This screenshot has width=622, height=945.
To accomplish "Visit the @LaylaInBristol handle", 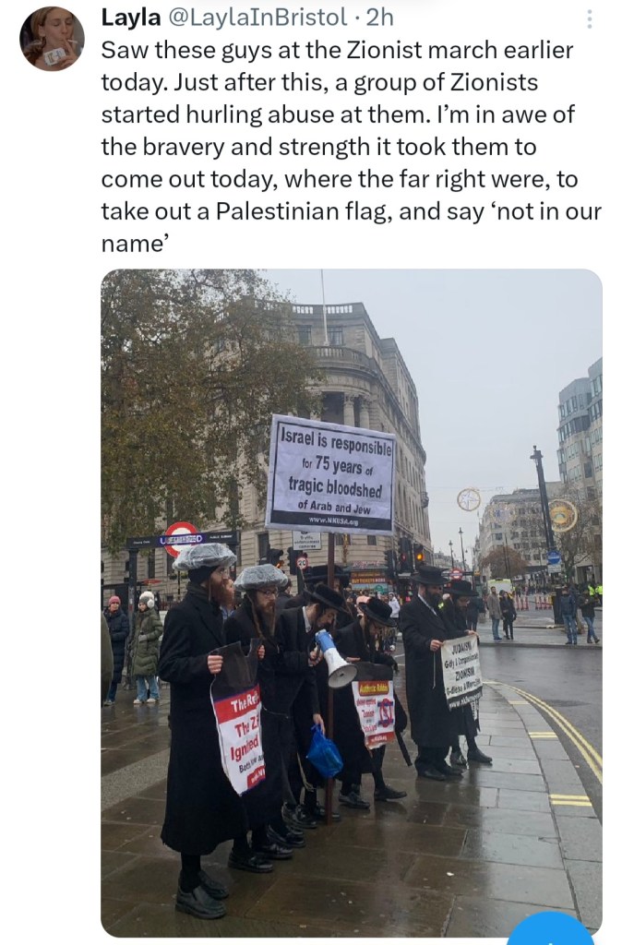I will [x=256, y=18].
